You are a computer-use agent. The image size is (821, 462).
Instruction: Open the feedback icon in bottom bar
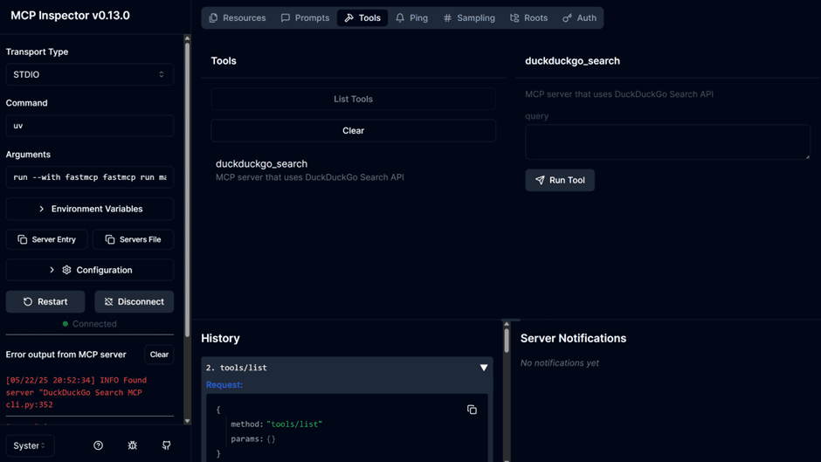167,445
